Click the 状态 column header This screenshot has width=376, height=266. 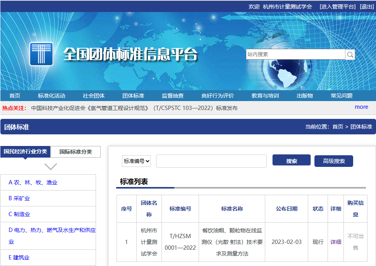(x=318, y=209)
